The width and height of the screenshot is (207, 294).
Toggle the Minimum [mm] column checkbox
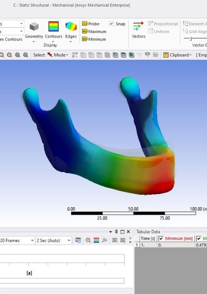[161, 238]
